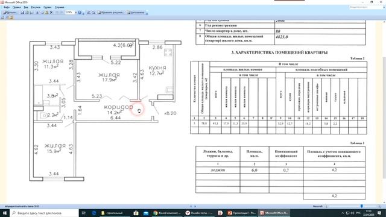Click the blue Help question icon

[80, 12]
